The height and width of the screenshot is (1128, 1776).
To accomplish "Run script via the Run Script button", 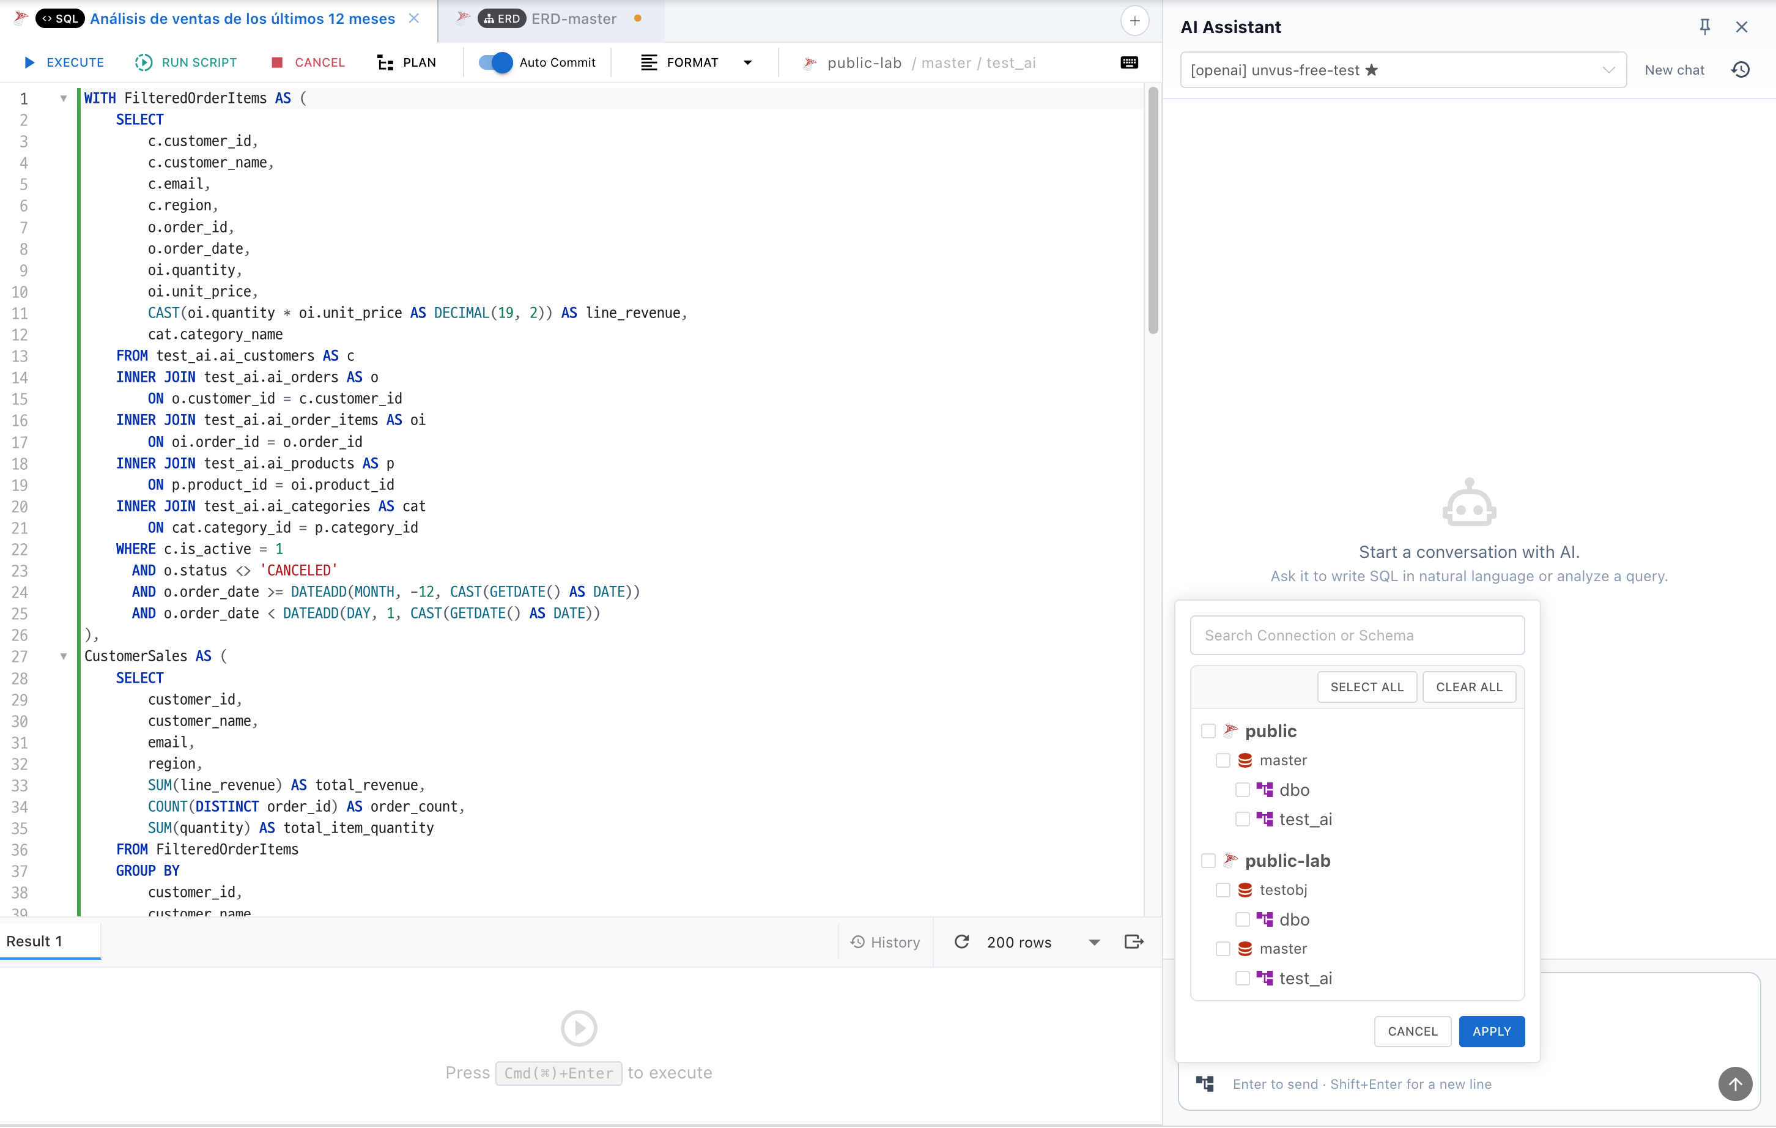I will (x=186, y=63).
